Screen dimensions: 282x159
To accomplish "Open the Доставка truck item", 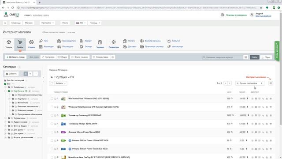I will pos(130,47).
